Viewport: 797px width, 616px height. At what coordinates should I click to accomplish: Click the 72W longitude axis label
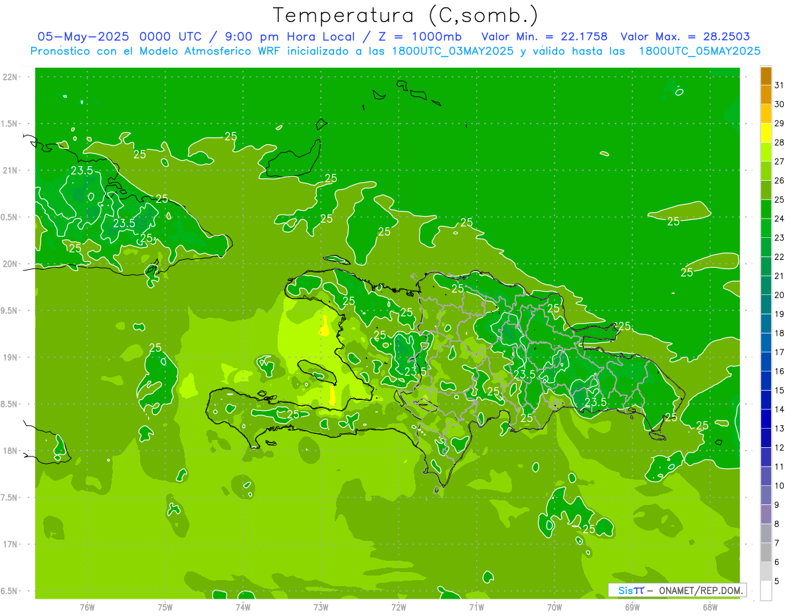[398, 607]
